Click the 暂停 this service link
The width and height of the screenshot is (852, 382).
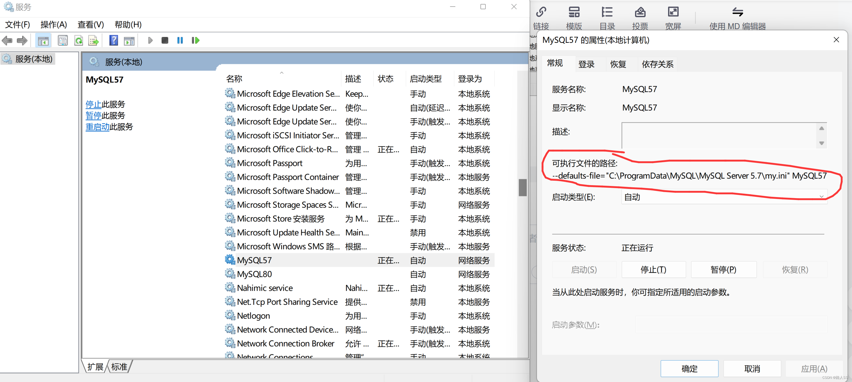click(x=93, y=115)
